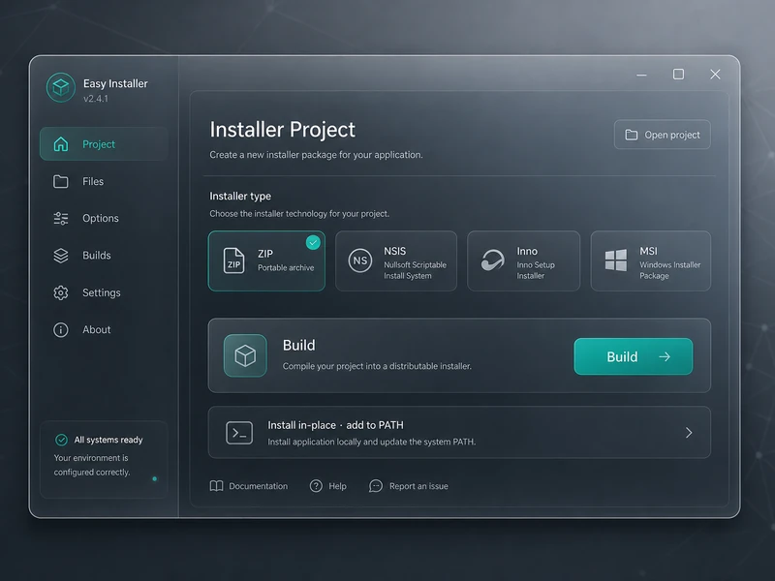Open Settings from the sidebar
Viewport: 775px width, 581px height.
tap(104, 292)
